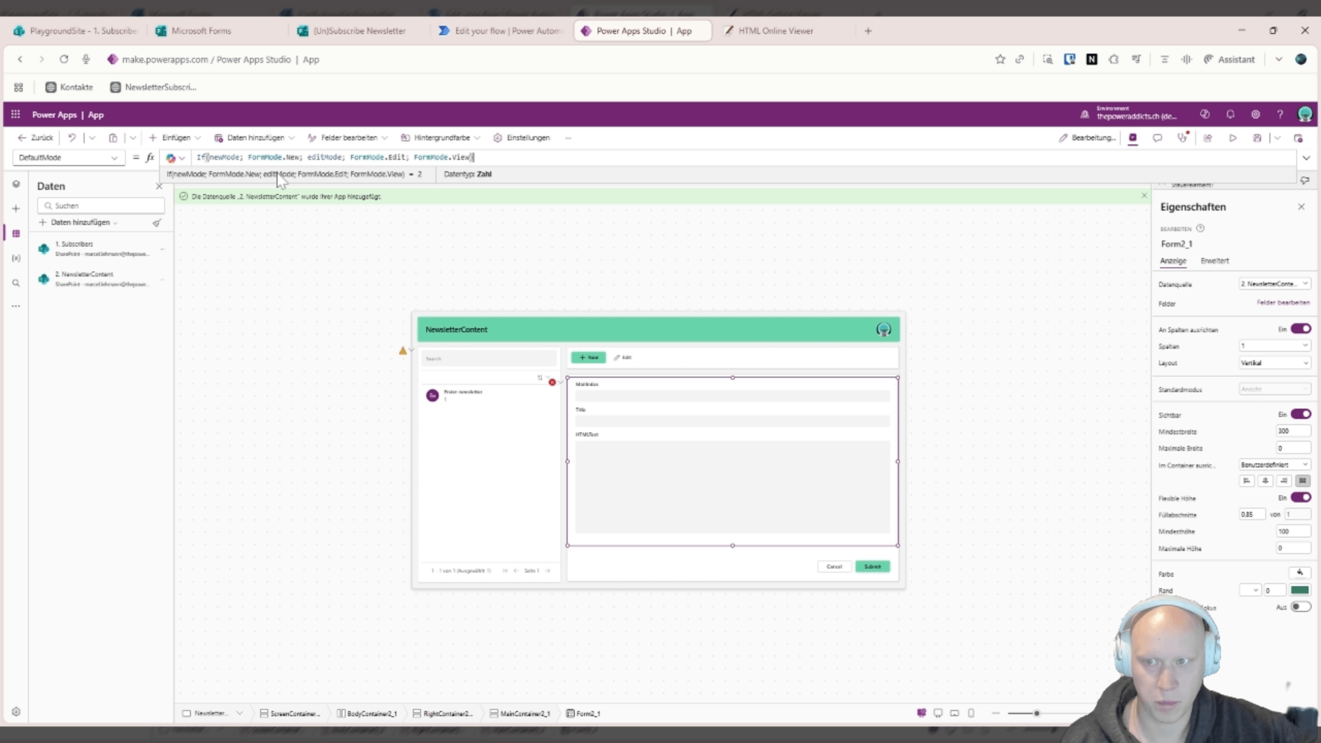
Task: Click the paste clipboard icon in toolbar
Action: (114, 138)
